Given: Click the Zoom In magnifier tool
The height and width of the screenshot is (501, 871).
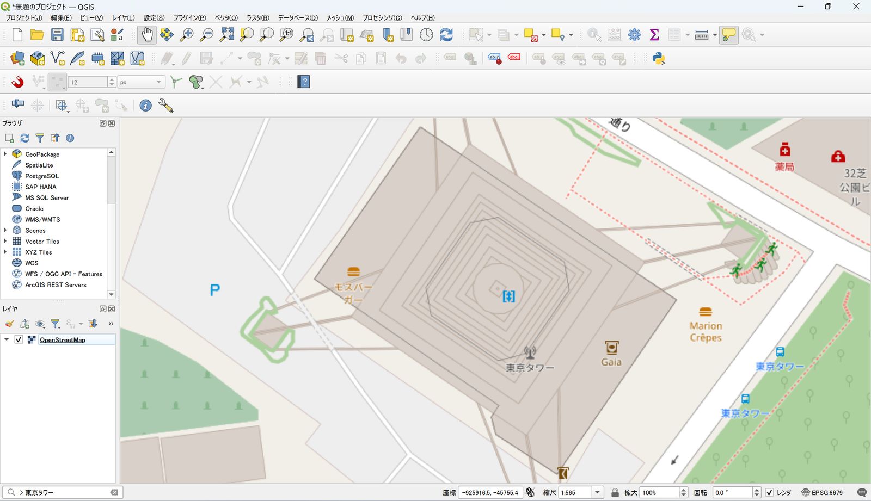Looking at the screenshot, I should pyautogui.click(x=187, y=35).
